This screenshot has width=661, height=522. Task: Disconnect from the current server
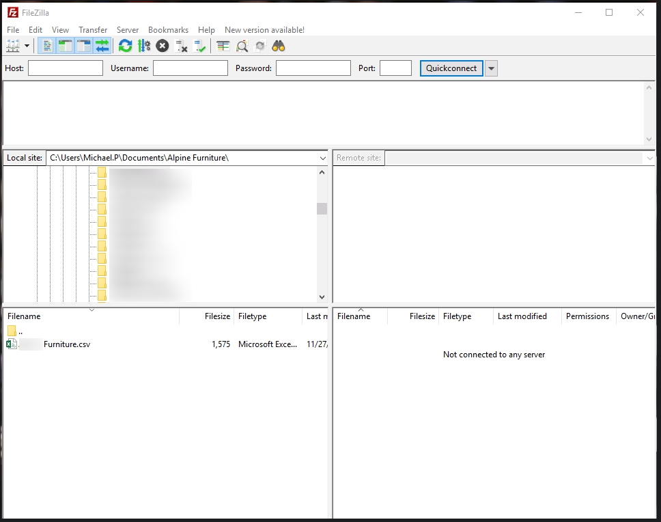[x=181, y=46]
